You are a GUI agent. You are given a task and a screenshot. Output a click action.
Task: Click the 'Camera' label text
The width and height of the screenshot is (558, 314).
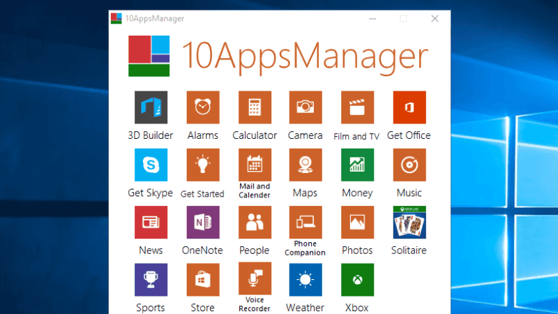pos(305,135)
